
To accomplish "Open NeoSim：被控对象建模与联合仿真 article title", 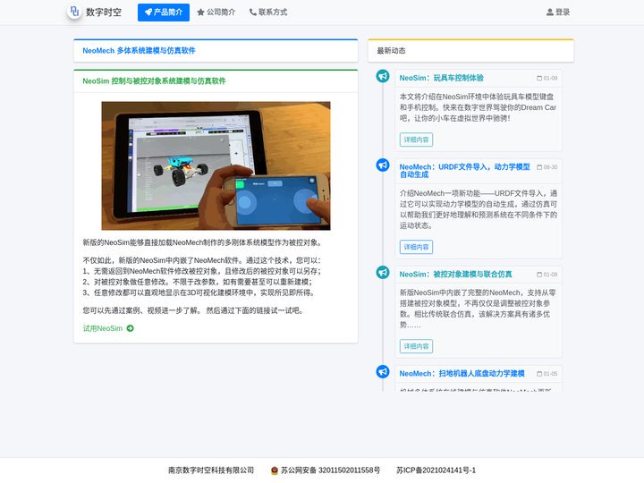I will click(456, 275).
